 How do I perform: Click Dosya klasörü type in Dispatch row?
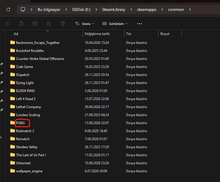[137, 75]
